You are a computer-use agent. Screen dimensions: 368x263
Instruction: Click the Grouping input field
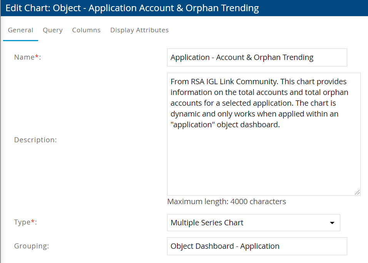[x=257, y=246]
